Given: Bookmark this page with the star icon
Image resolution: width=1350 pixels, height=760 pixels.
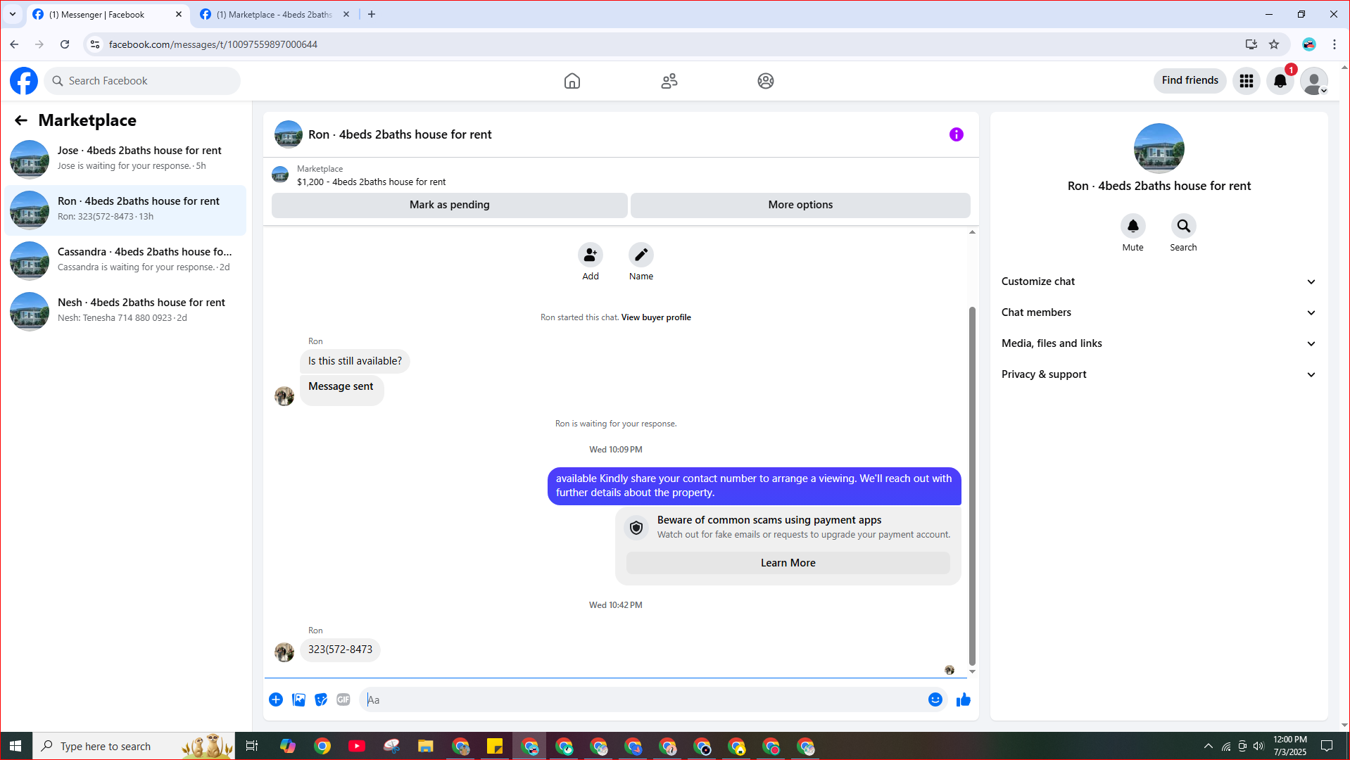Looking at the screenshot, I should [1274, 44].
